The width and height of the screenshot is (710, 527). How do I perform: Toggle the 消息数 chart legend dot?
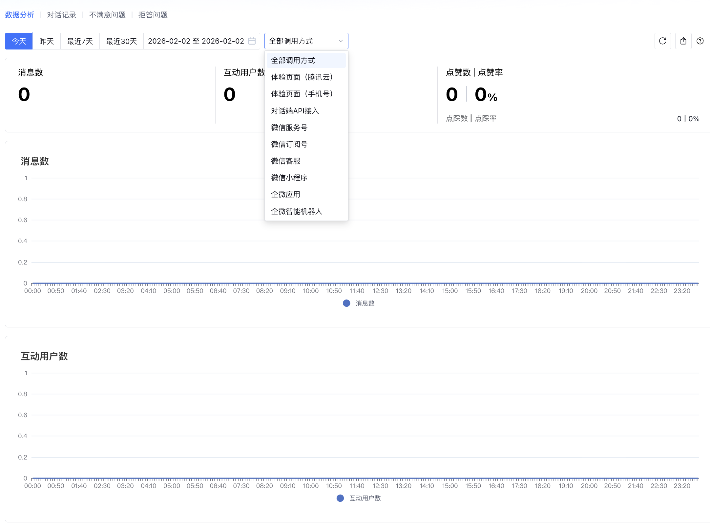coord(346,303)
